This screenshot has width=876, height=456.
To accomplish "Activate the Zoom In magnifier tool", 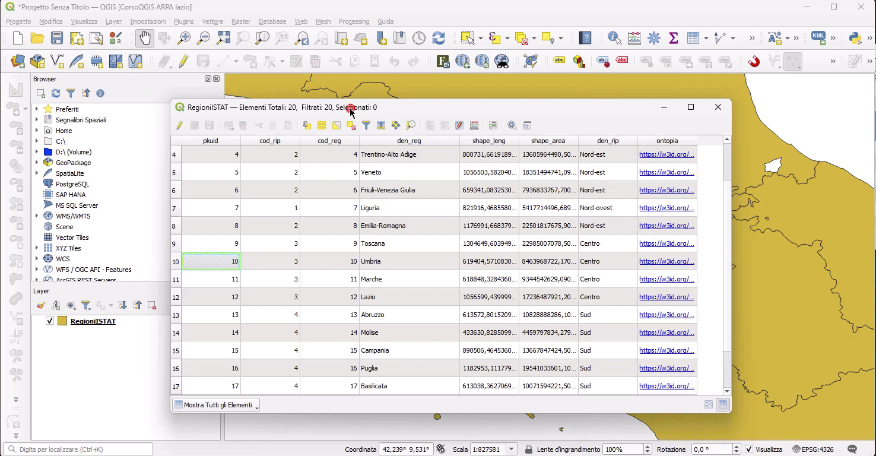I will (184, 39).
